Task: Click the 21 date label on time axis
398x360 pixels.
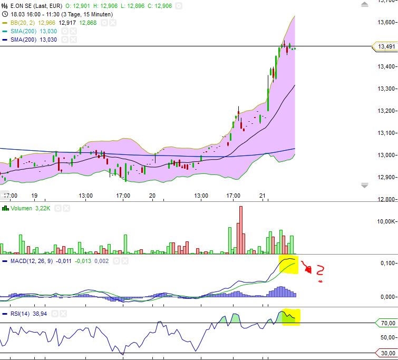Action: pyautogui.click(x=262, y=196)
